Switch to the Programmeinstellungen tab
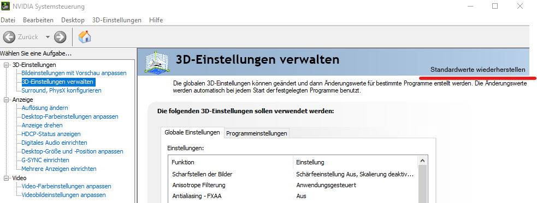Screen dimensions: 537x203 (x=257, y=133)
